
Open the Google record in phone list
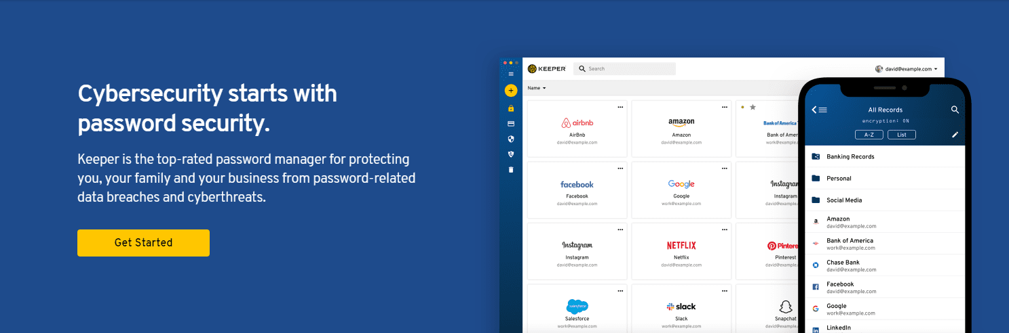(x=884, y=309)
